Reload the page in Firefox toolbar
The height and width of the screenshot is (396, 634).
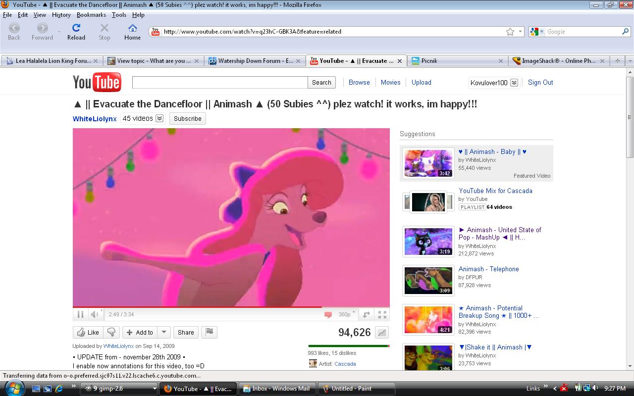tap(76, 32)
